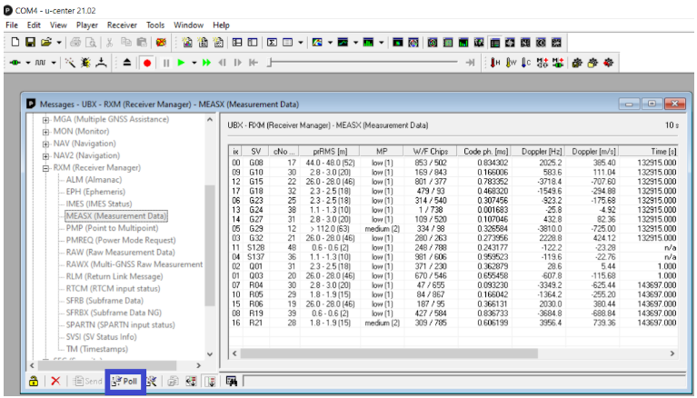Image resolution: width=697 pixels, height=398 pixels.
Task: Click the prRMS [m] column header
Action: click(x=329, y=151)
